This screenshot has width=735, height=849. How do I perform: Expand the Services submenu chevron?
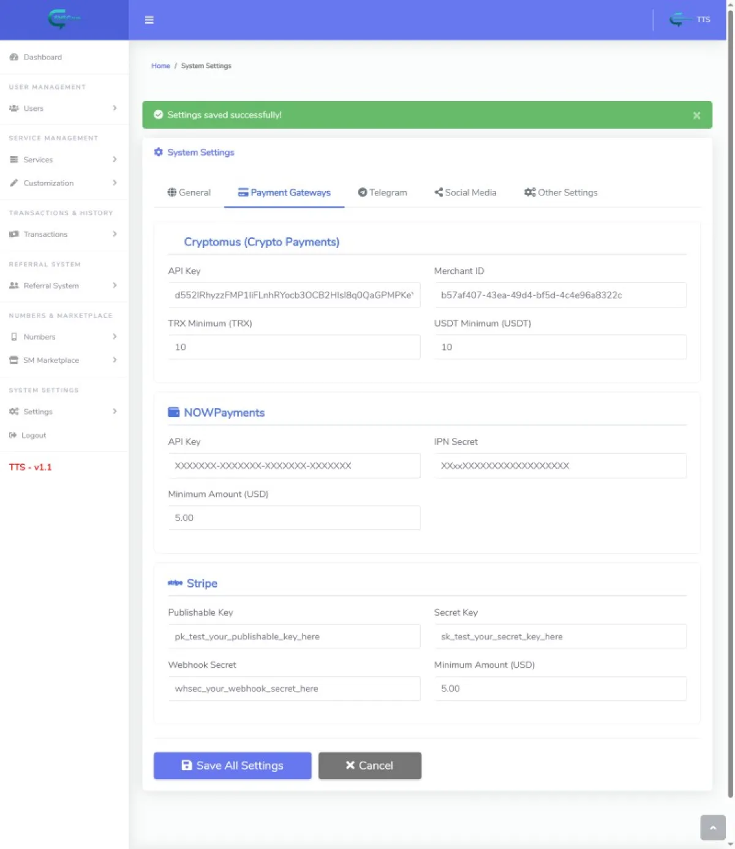(x=115, y=160)
